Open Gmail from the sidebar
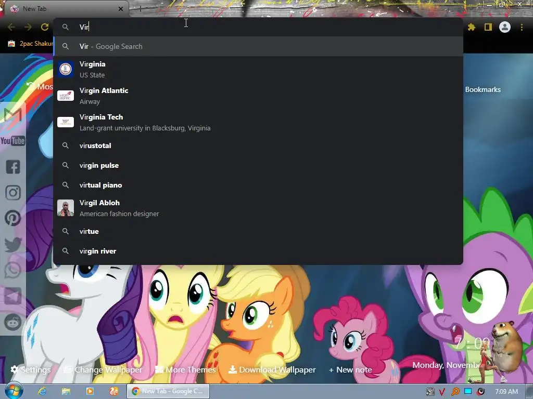The height and width of the screenshot is (399, 533). coord(13,115)
